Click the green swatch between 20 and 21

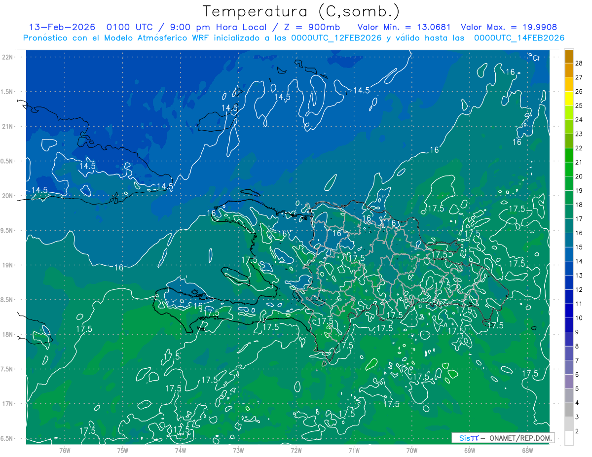569,169
